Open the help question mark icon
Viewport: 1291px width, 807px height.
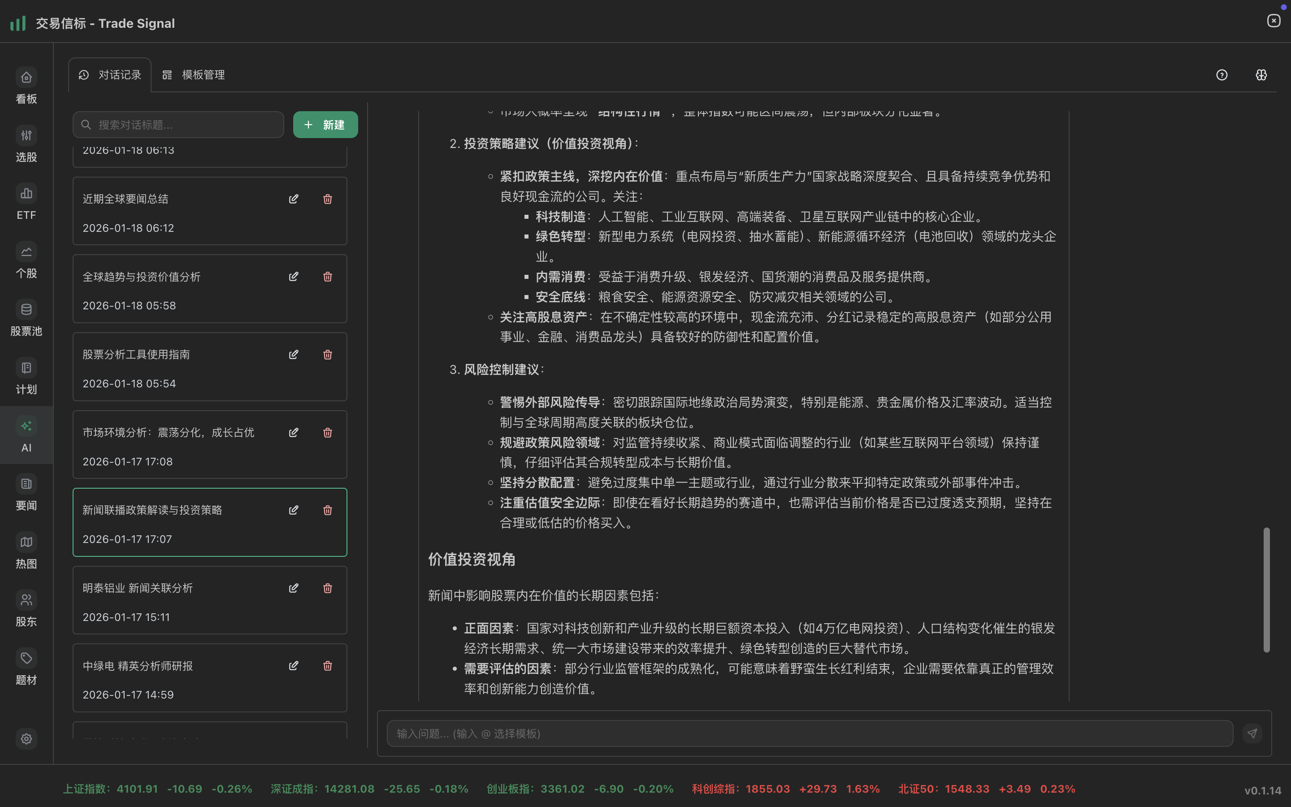coord(1222,75)
